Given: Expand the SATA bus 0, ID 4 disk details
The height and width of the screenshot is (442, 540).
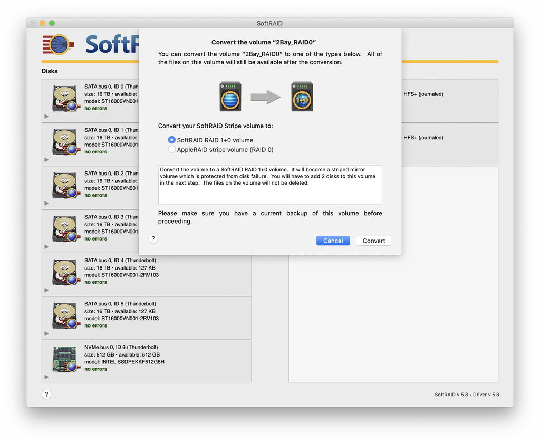Looking at the screenshot, I should pyautogui.click(x=46, y=290).
